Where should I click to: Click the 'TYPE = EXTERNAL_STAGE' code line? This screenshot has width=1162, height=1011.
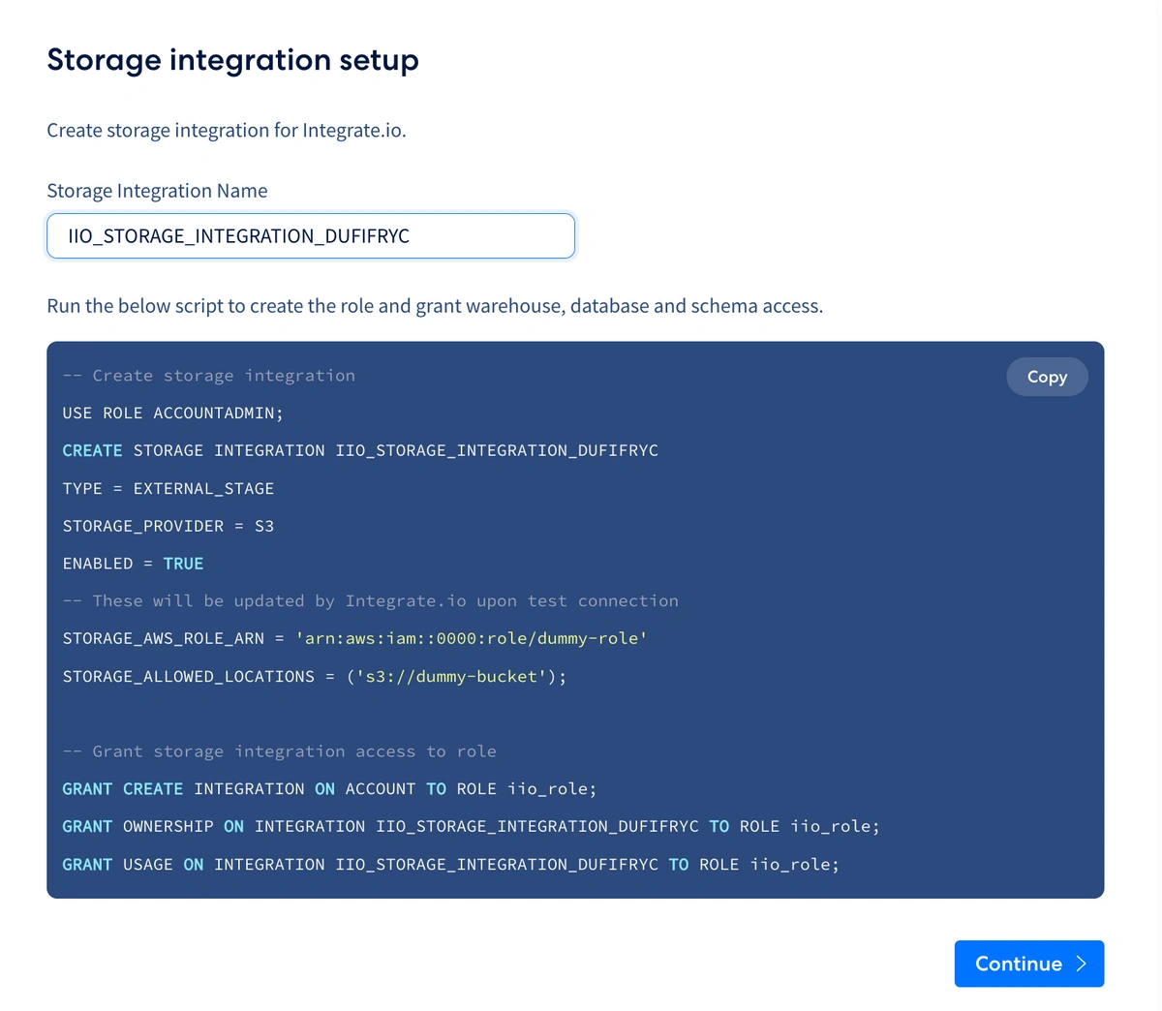pos(168,489)
